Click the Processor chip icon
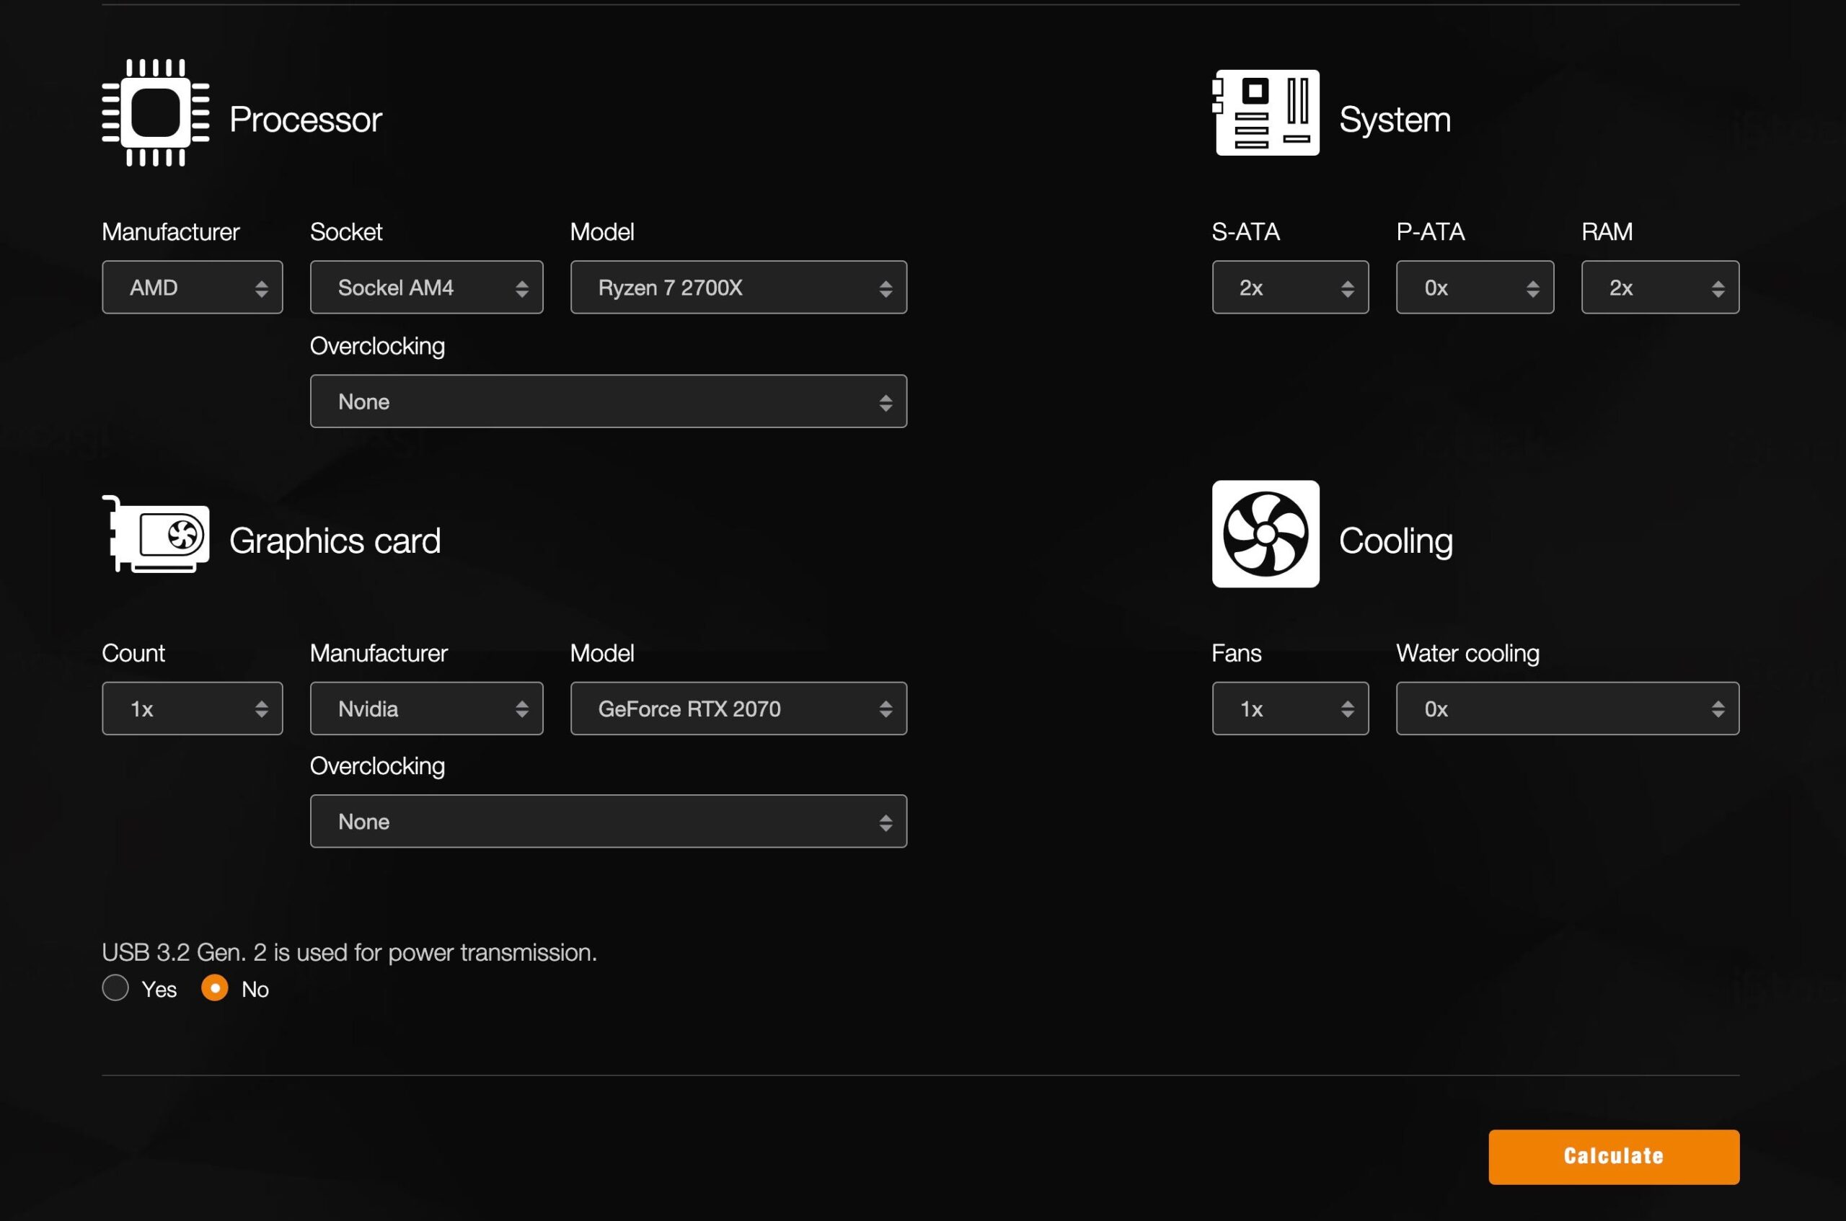This screenshot has height=1221, width=1846. (156, 114)
